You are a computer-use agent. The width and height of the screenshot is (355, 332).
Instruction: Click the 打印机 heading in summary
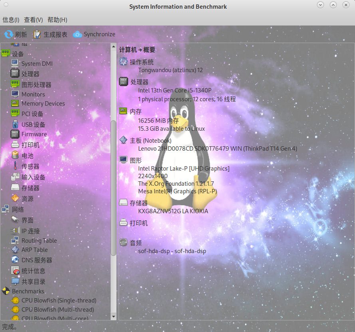coord(139,223)
